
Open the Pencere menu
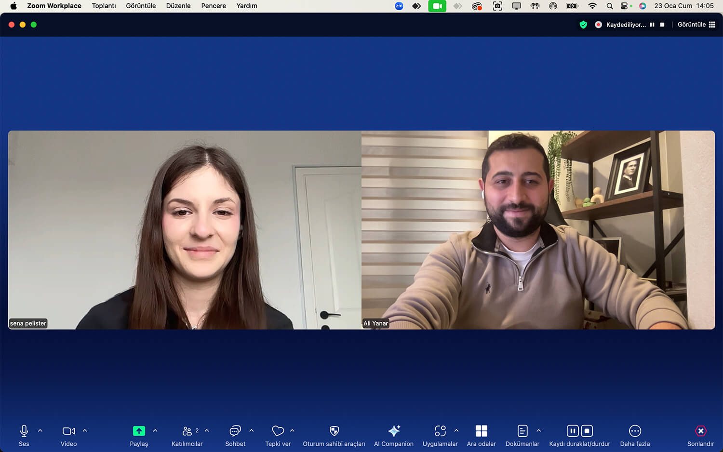pos(214,6)
